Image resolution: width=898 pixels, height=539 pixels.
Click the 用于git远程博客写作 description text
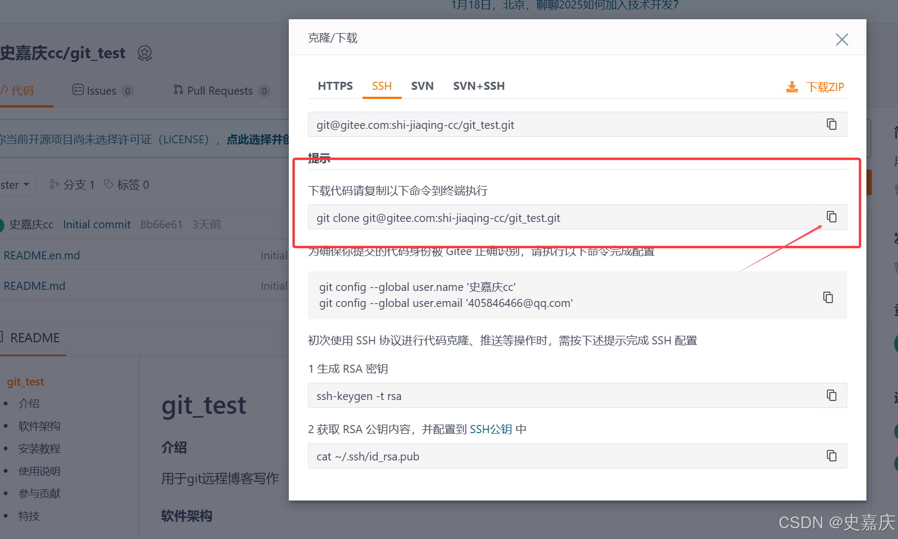(x=220, y=478)
